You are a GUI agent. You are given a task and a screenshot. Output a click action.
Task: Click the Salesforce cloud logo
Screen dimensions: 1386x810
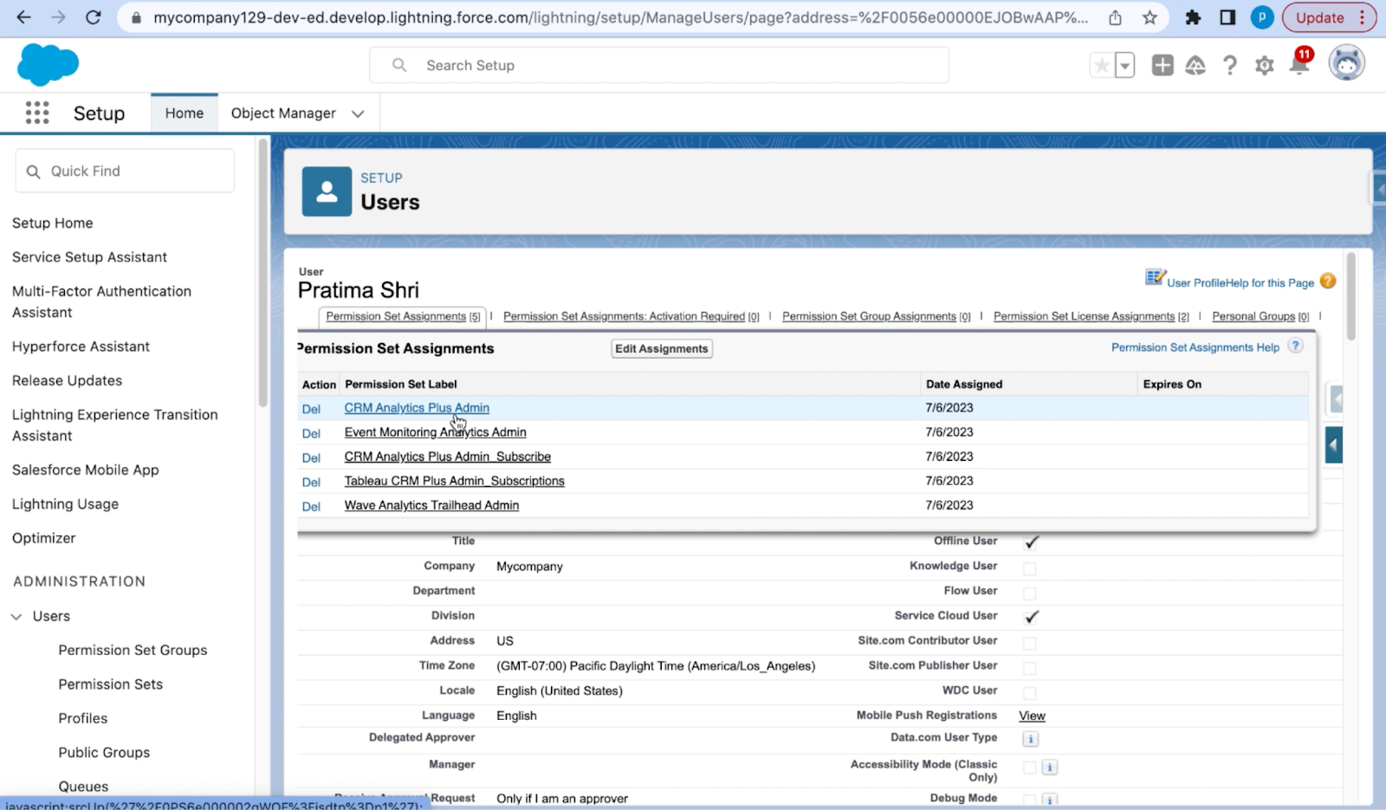point(48,64)
